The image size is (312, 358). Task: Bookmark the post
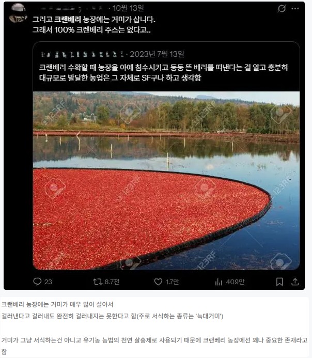coord(279,282)
